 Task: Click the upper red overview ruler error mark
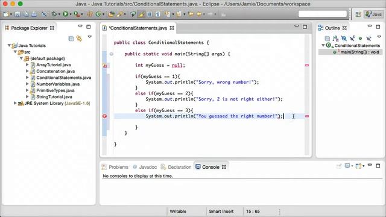click(307, 65)
